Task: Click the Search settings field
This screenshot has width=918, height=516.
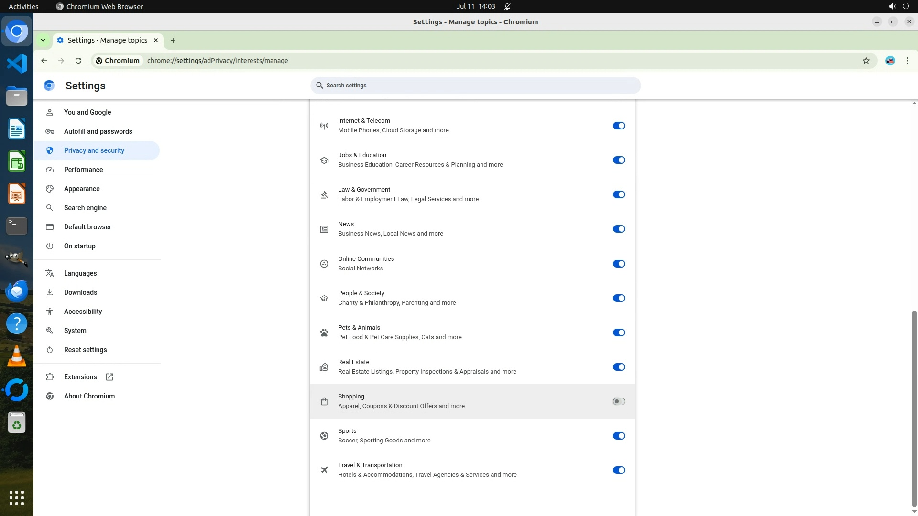Action: [475, 86]
